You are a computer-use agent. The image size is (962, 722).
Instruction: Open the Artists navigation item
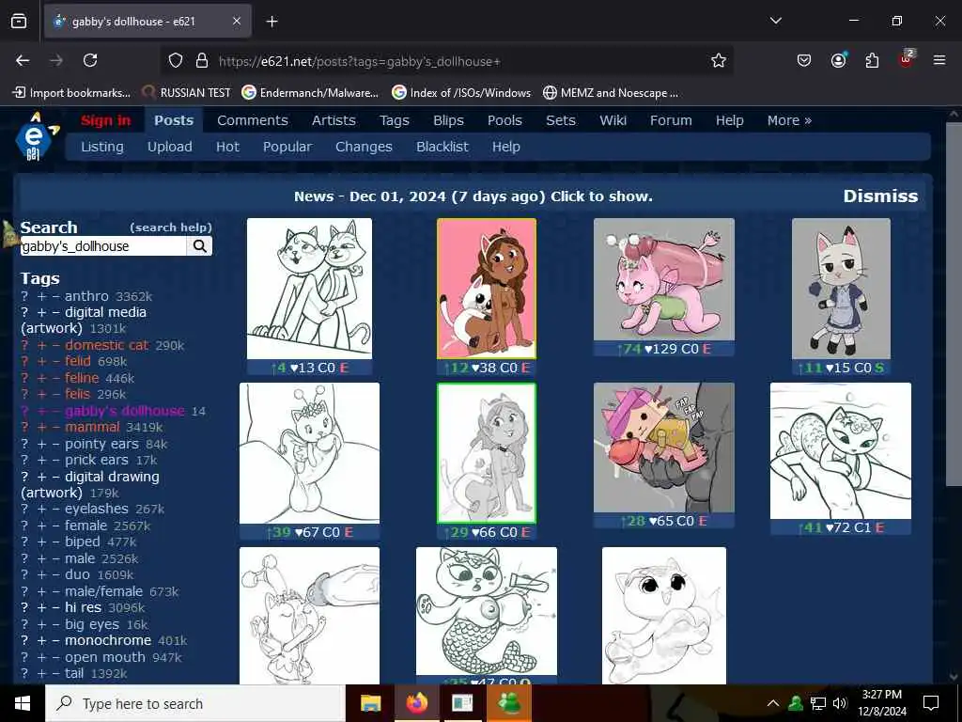[x=334, y=120]
